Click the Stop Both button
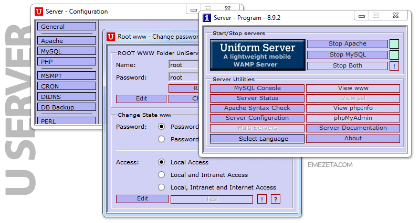The width and height of the screenshot is (420, 223). click(348, 66)
